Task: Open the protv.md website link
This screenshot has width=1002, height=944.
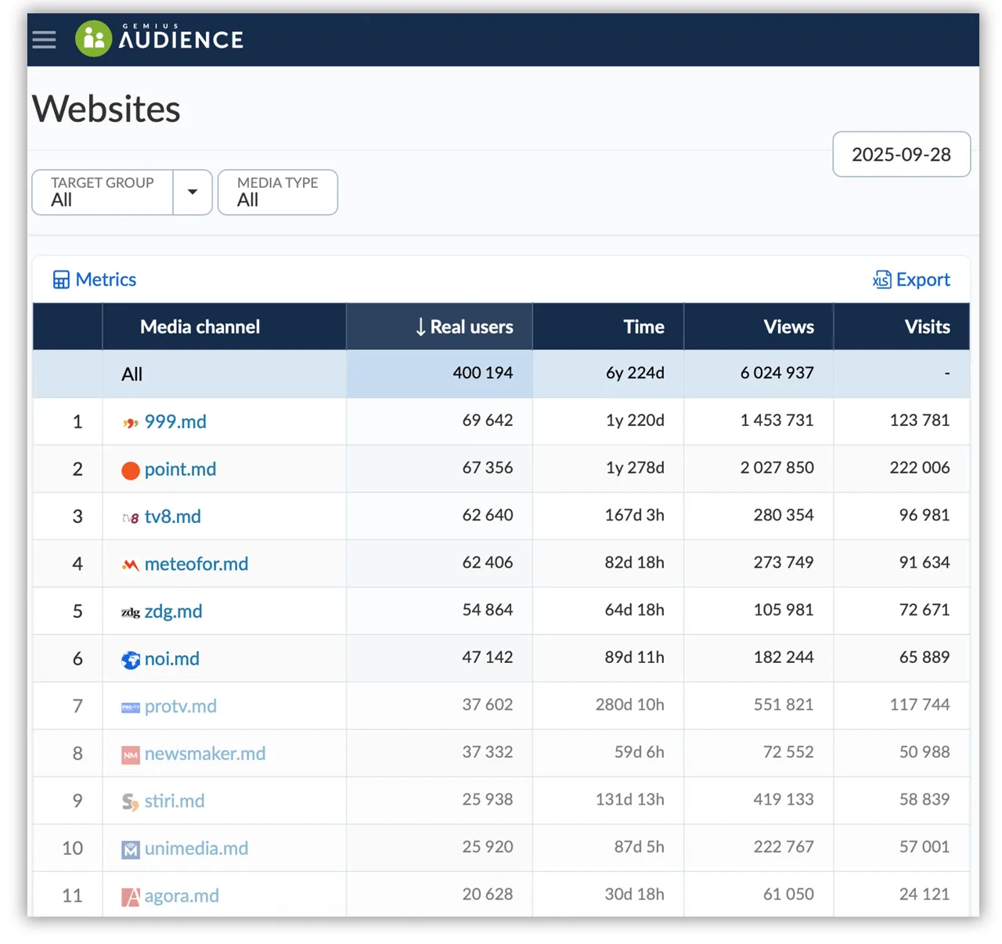Action: (181, 706)
